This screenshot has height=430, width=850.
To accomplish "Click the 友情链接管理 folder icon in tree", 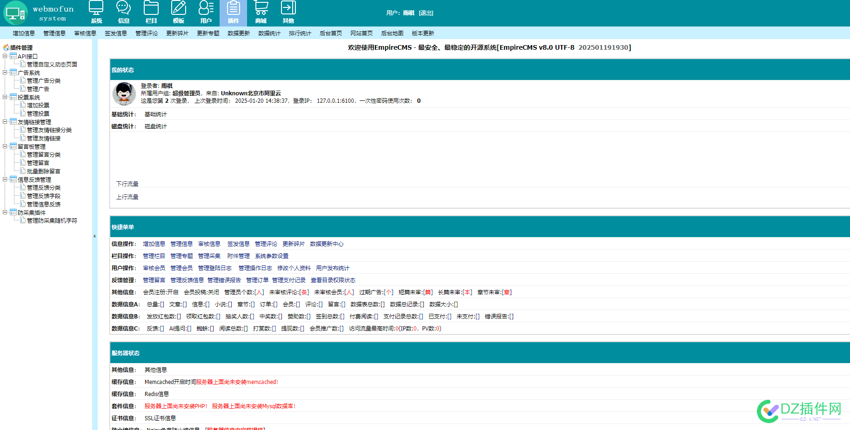I will pos(13,121).
